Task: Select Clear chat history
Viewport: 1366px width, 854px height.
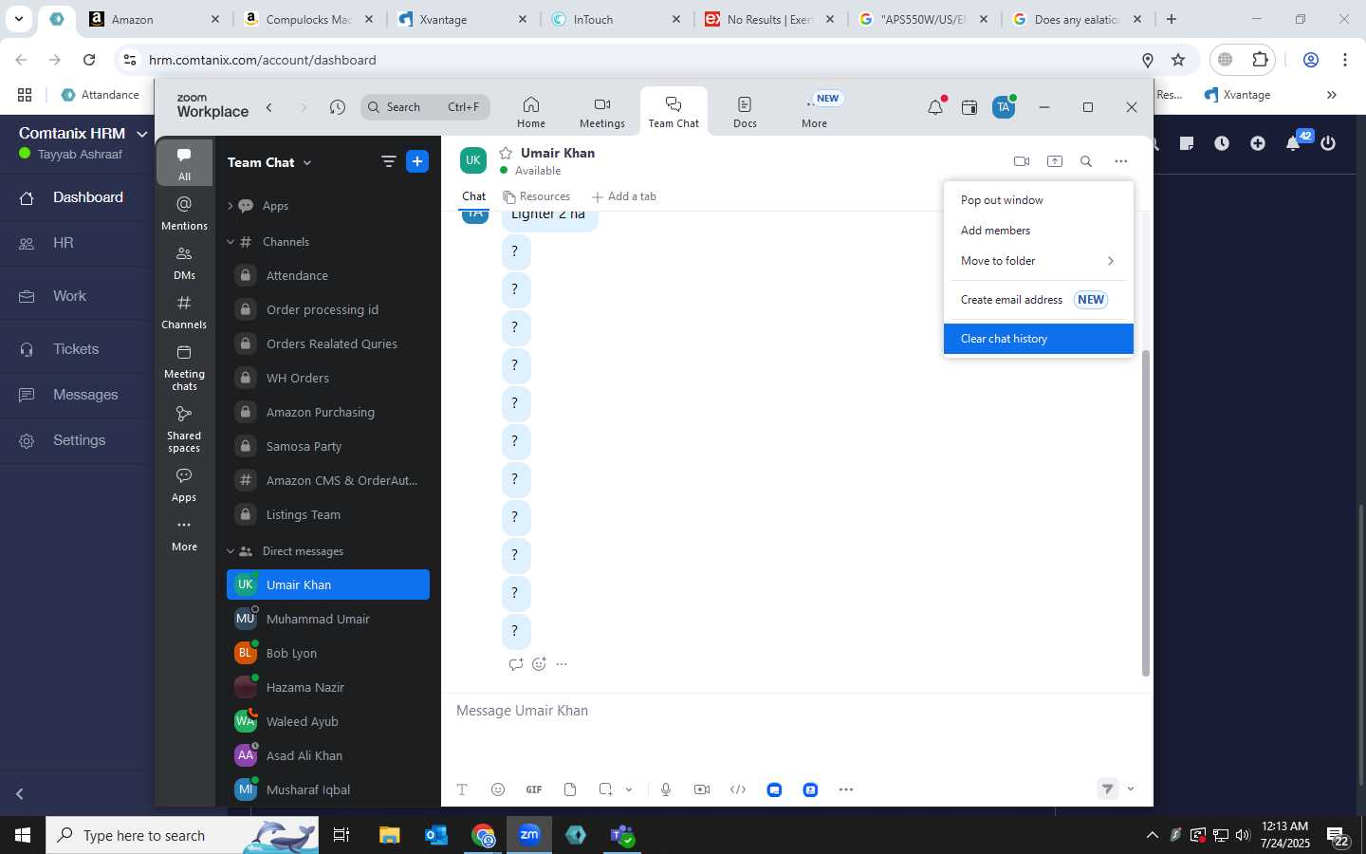Action: 1038,339
